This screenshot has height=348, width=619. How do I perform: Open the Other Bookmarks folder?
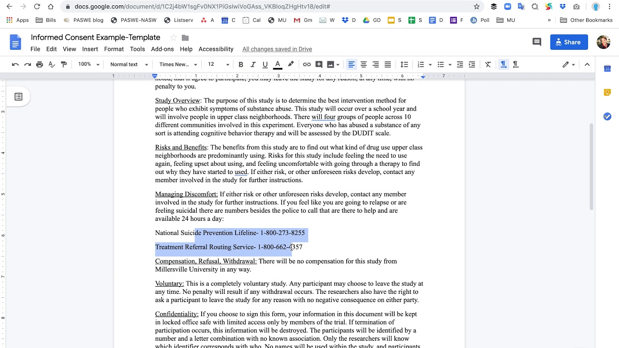586,20
